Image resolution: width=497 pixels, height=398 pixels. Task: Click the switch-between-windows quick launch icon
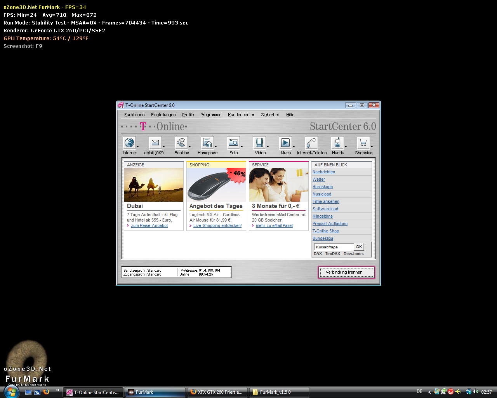point(37,392)
